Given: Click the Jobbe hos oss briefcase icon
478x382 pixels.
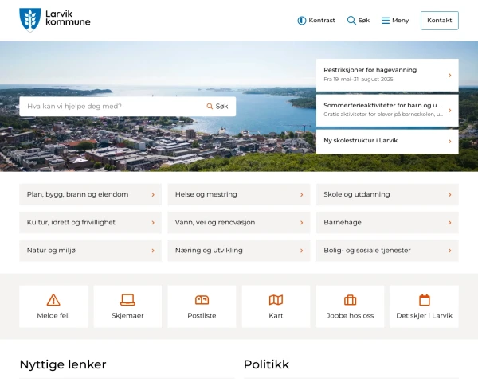Looking at the screenshot, I should pos(350,300).
